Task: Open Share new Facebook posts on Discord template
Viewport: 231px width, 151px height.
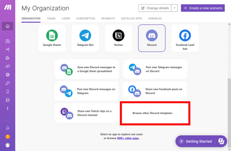Action: [x=155, y=91]
